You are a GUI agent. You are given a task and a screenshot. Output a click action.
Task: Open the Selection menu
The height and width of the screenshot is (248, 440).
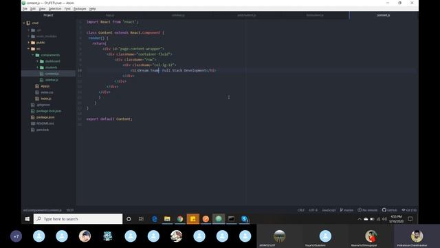tap(55, 9)
